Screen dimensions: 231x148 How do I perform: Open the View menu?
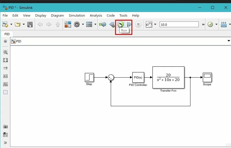click(27, 15)
